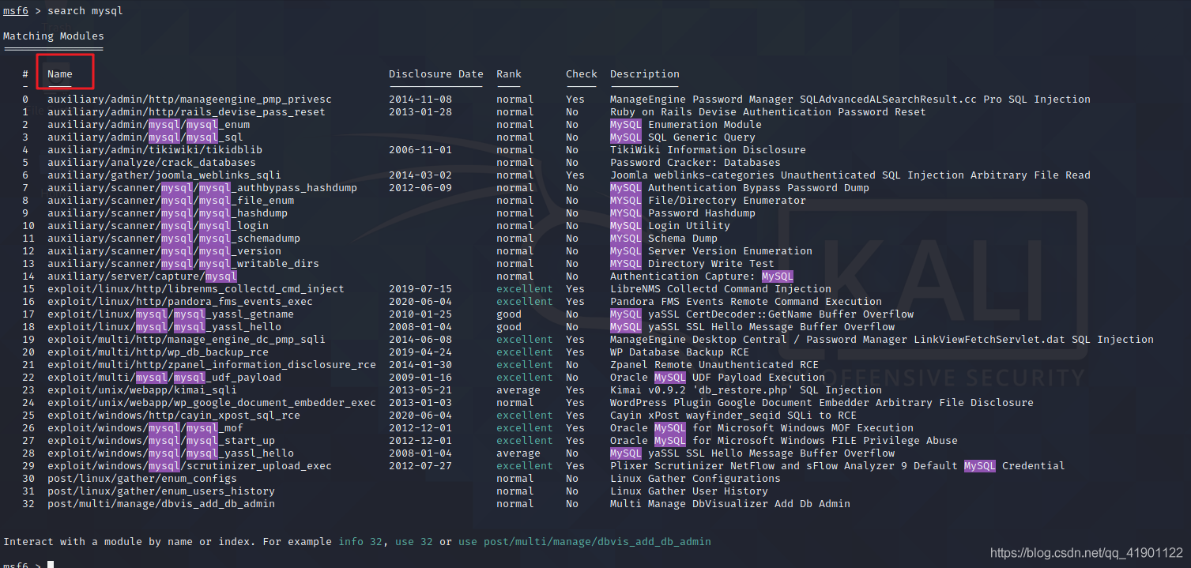Select exploit/unix/webapp/kimai_sqli module name
The height and width of the screenshot is (568, 1191).
[x=142, y=390]
